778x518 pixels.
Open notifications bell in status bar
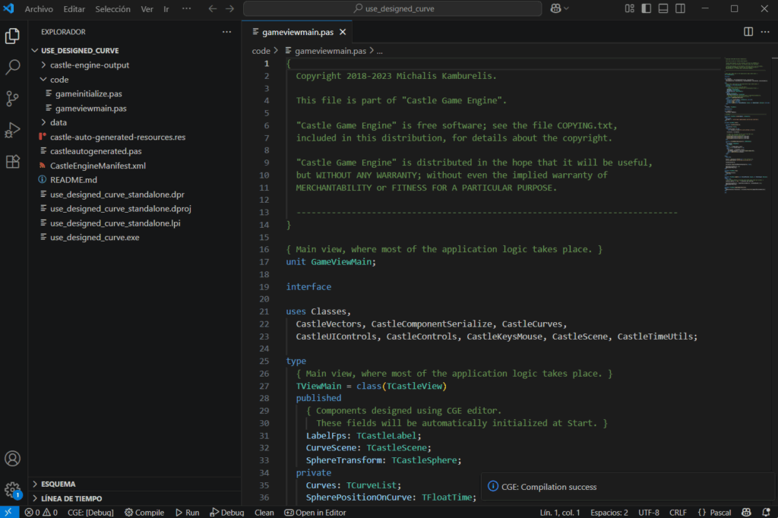[x=766, y=512]
